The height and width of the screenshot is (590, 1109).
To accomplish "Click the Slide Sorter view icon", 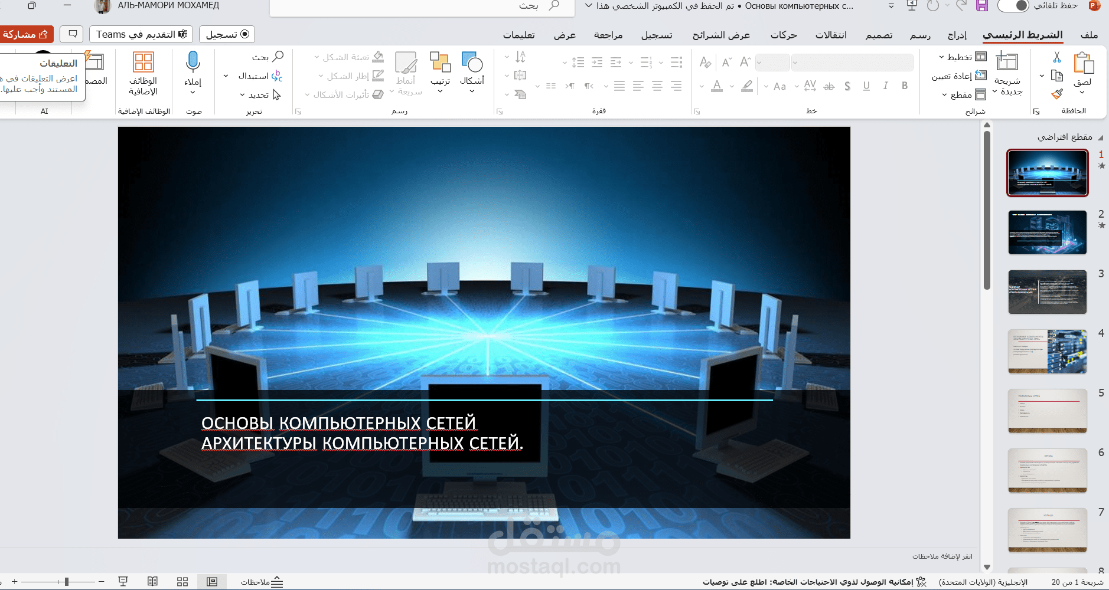I will 182,582.
